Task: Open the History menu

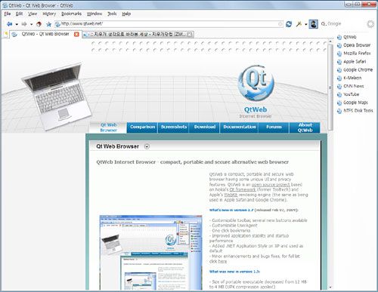Action: tap(49, 14)
